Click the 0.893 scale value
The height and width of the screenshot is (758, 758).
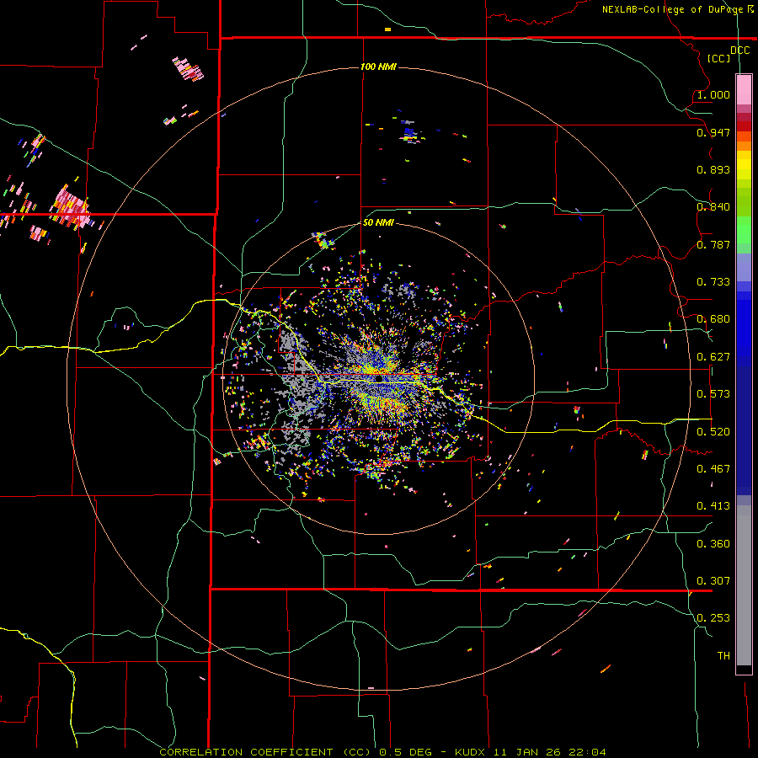click(713, 169)
